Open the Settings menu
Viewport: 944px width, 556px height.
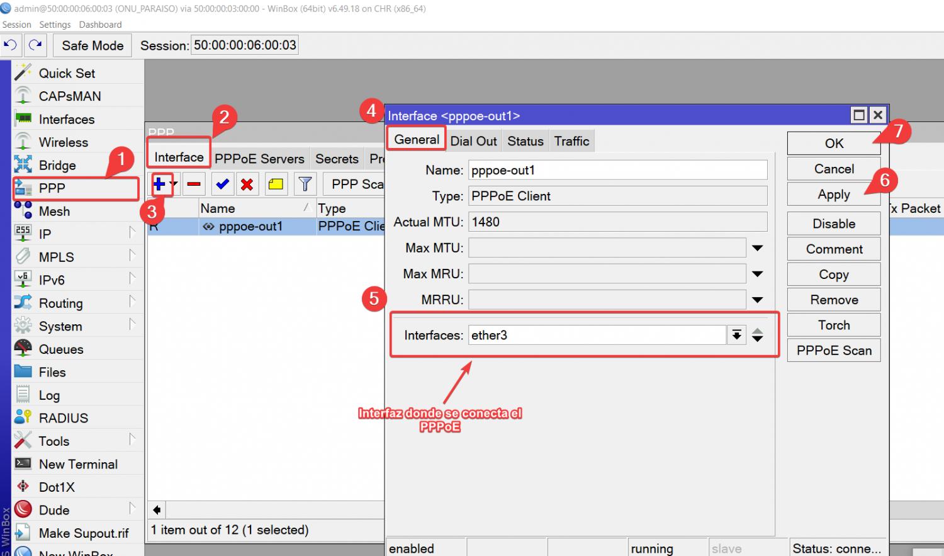pyautogui.click(x=55, y=25)
